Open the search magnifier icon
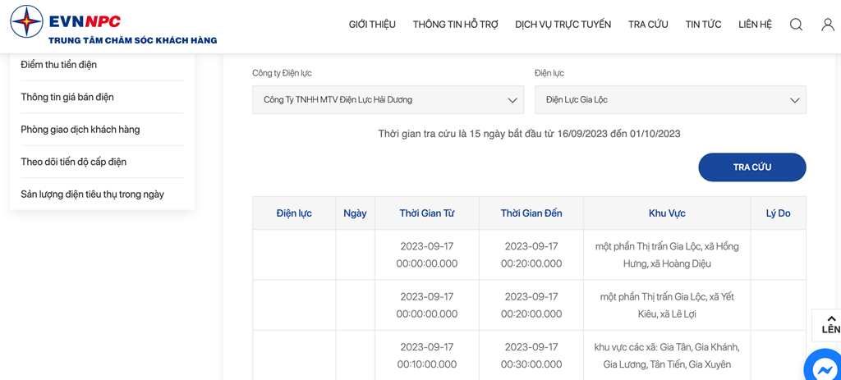Image resolution: width=841 pixels, height=380 pixels. [x=796, y=25]
